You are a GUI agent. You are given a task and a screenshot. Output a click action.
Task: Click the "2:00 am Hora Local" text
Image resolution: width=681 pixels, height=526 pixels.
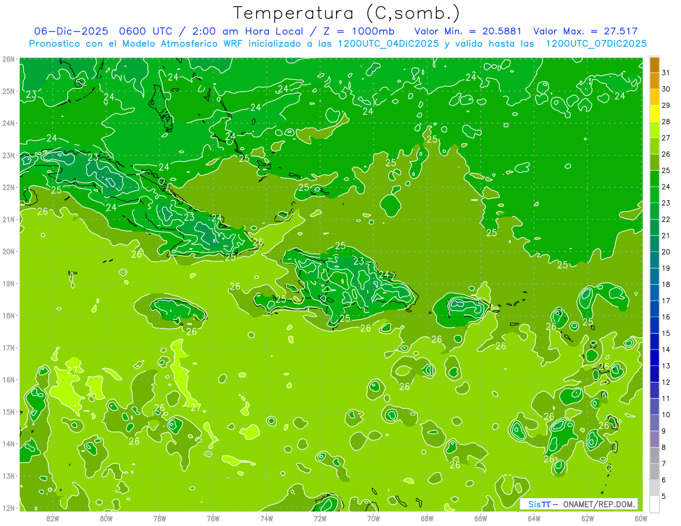247,31
